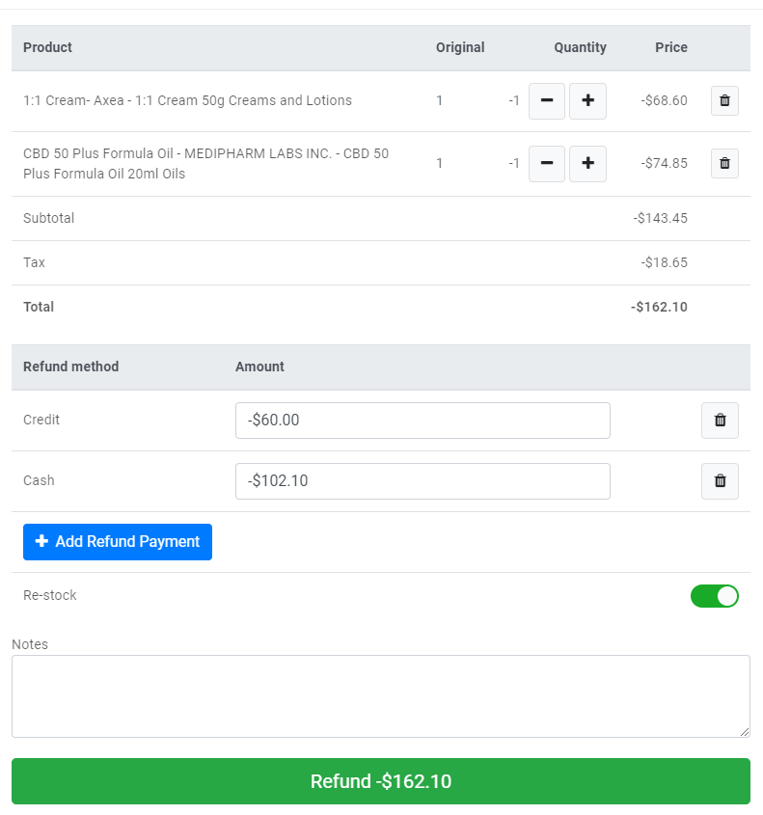Delete the 1:1 Cream line item
The height and width of the screenshot is (815, 763).
[x=724, y=100]
